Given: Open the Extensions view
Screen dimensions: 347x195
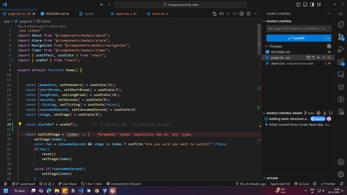Looking at the screenshot, I should click(341, 62).
